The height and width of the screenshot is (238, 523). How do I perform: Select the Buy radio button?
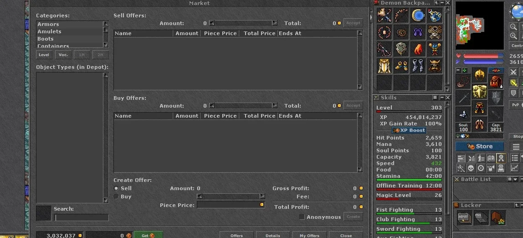click(116, 197)
